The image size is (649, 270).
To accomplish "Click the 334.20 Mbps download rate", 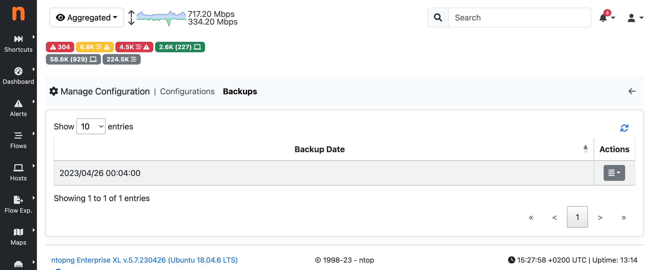I will (213, 22).
